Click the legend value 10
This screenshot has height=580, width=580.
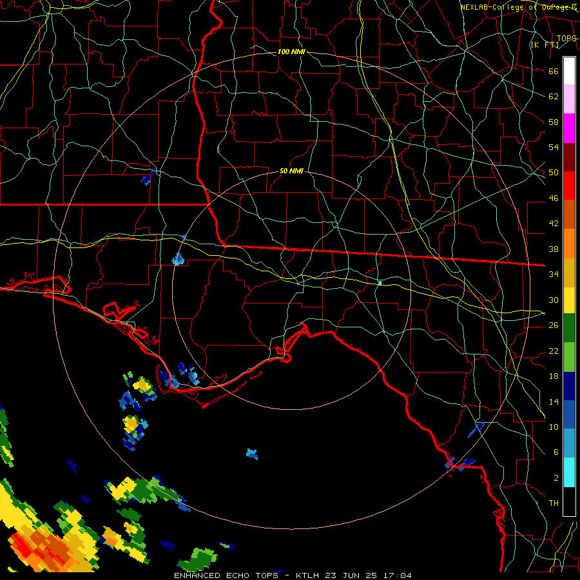[554, 427]
